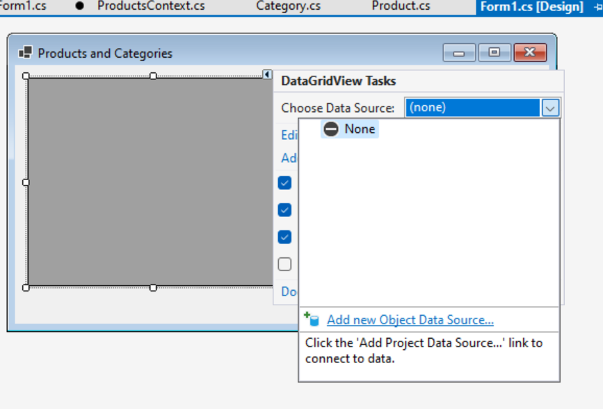Select None from the data source list
This screenshot has height=409, width=603.
[359, 129]
